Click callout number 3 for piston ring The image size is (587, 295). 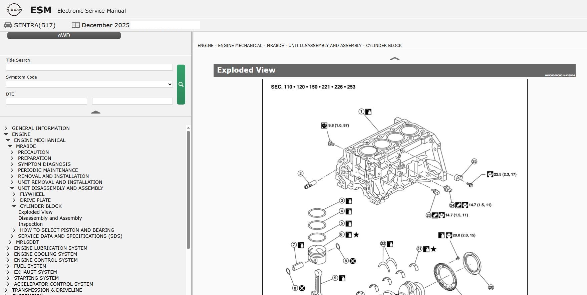click(342, 201)
